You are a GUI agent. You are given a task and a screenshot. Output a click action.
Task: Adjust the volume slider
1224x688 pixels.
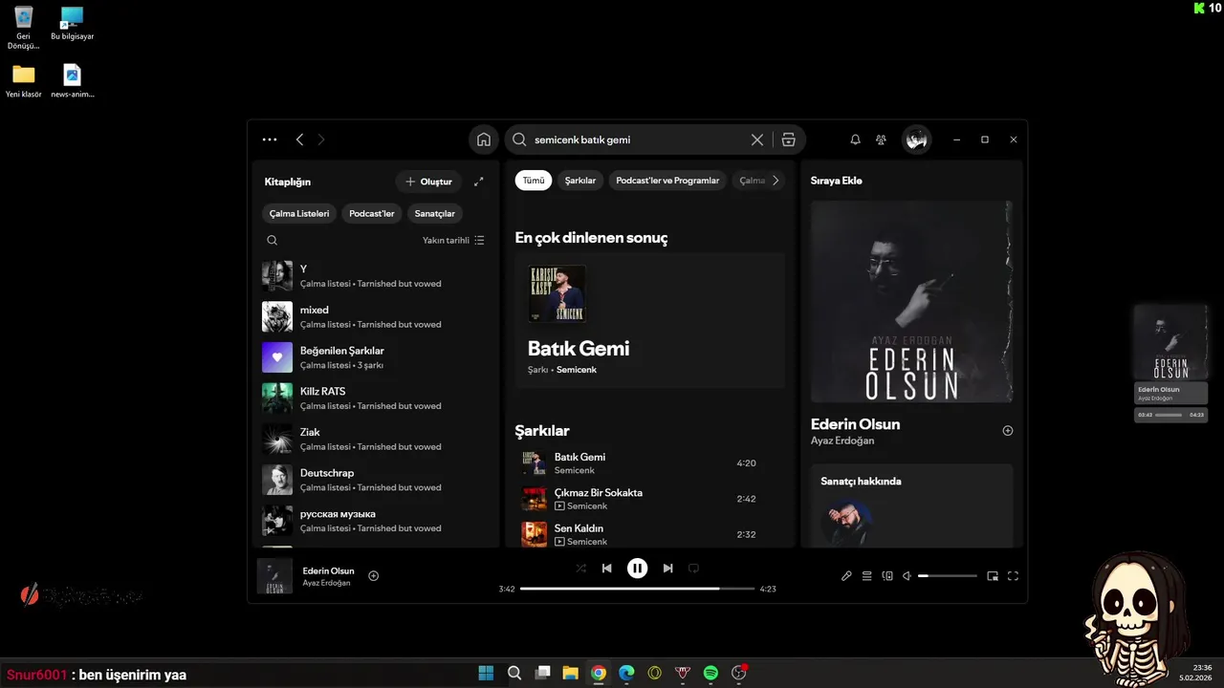click(948, 576)
